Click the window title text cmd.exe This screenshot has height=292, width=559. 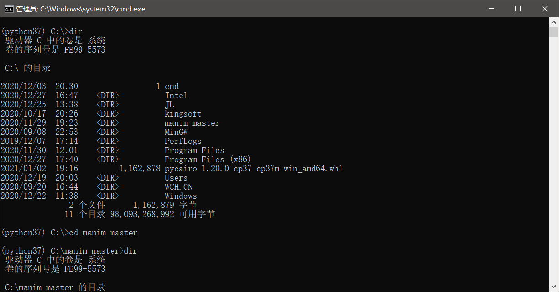point(80,9)
